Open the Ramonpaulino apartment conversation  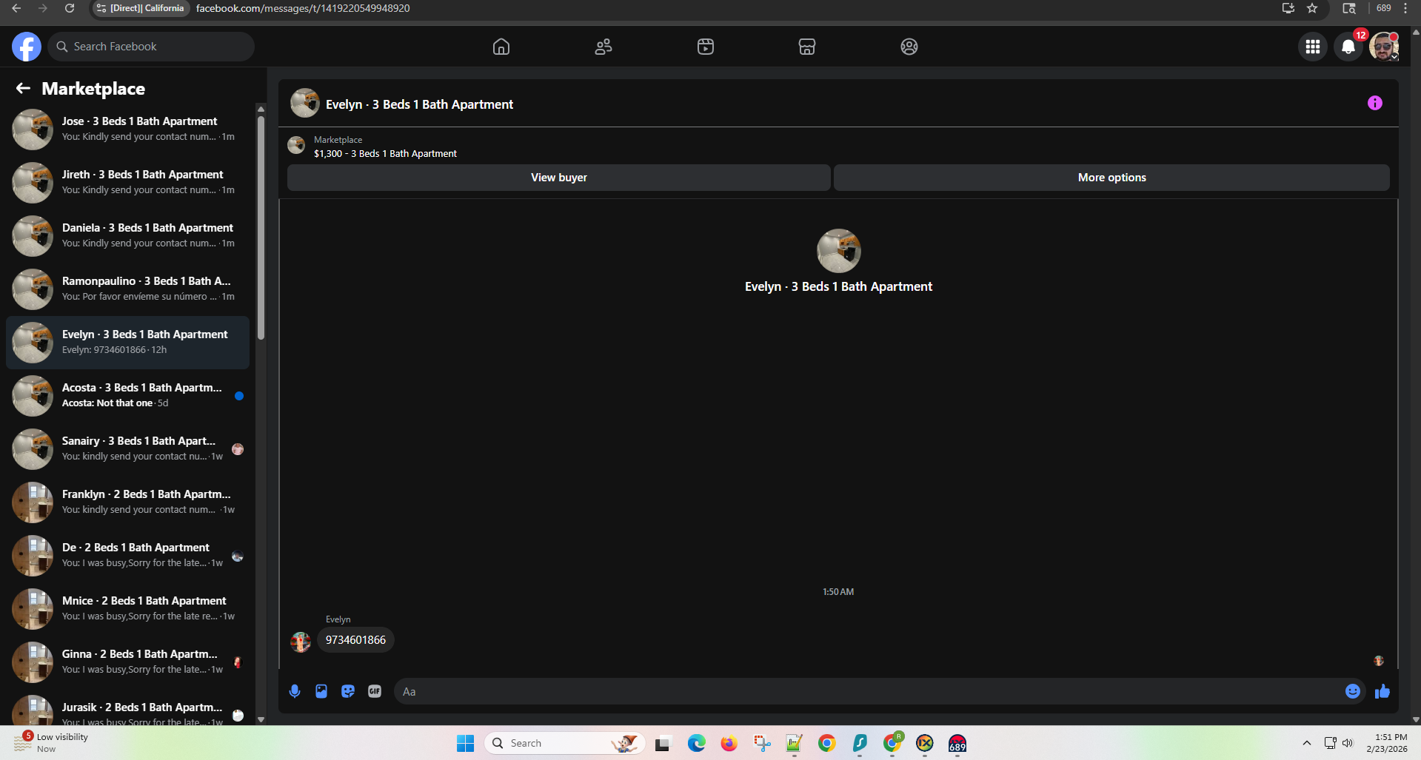[127, 289]
